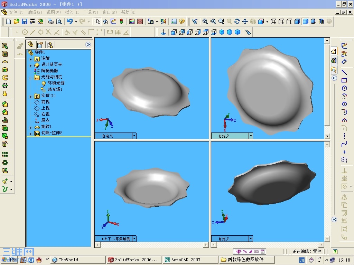Expand the feature tree panel chevron

click(88, 45)
